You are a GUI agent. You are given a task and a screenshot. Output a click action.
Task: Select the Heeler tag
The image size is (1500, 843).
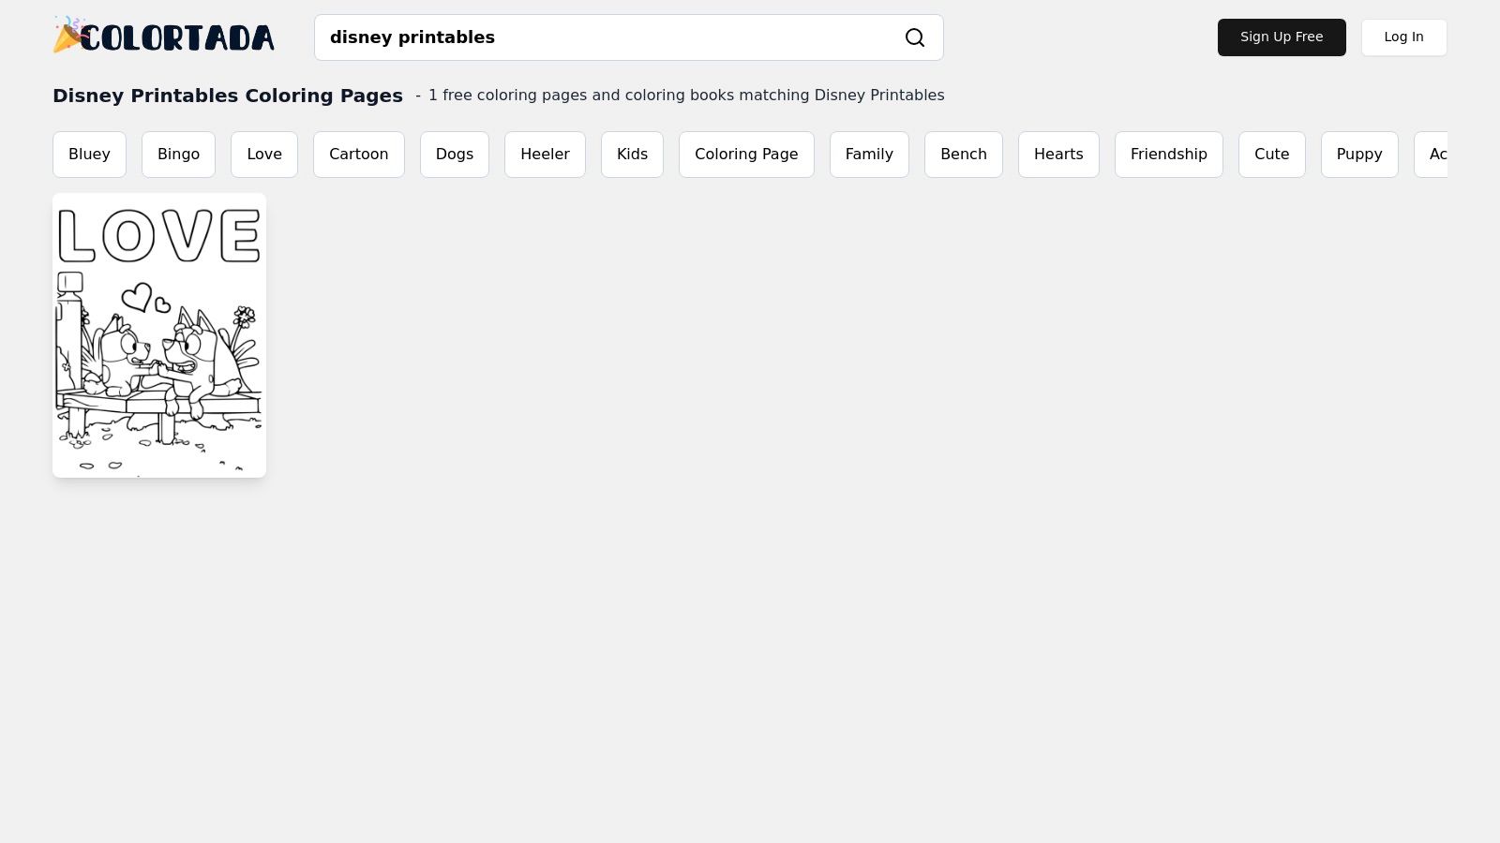(x=545, y=155)
